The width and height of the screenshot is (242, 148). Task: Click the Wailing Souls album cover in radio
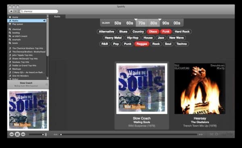142,88
